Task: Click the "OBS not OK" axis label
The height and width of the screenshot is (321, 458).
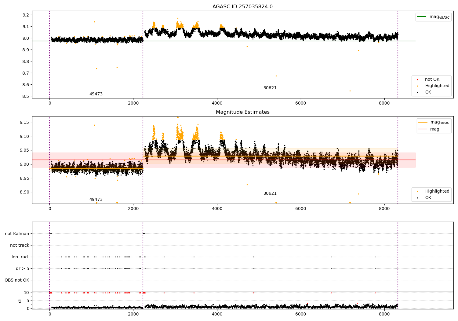Action: [17, 280]
